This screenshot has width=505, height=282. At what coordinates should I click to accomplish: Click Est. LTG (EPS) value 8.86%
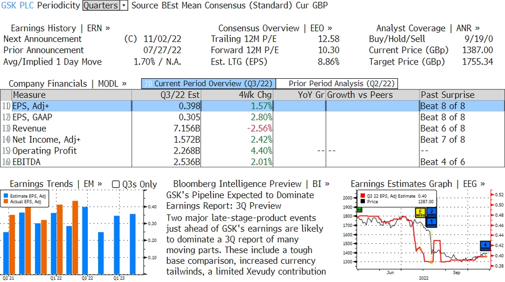328,62
